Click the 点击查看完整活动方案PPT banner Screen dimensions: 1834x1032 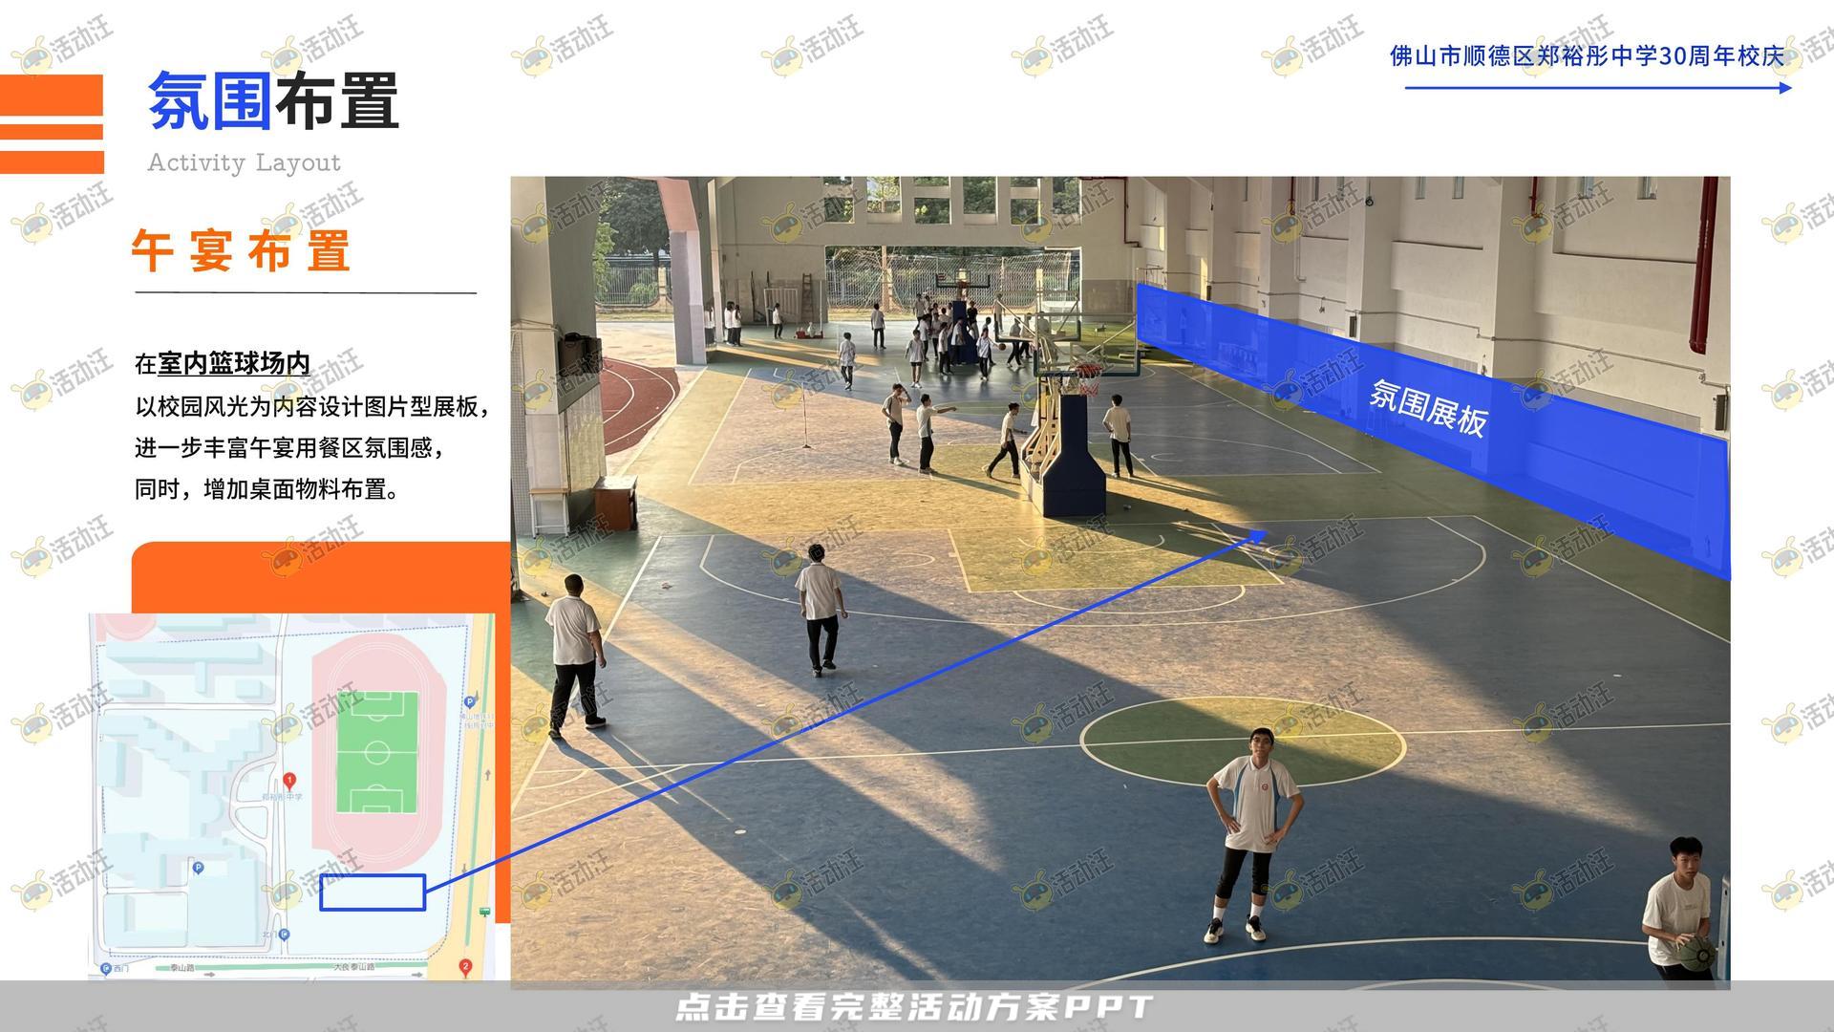point(914,1007)
